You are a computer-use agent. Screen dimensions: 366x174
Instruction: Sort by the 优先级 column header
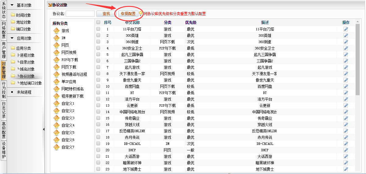(191, 22)
